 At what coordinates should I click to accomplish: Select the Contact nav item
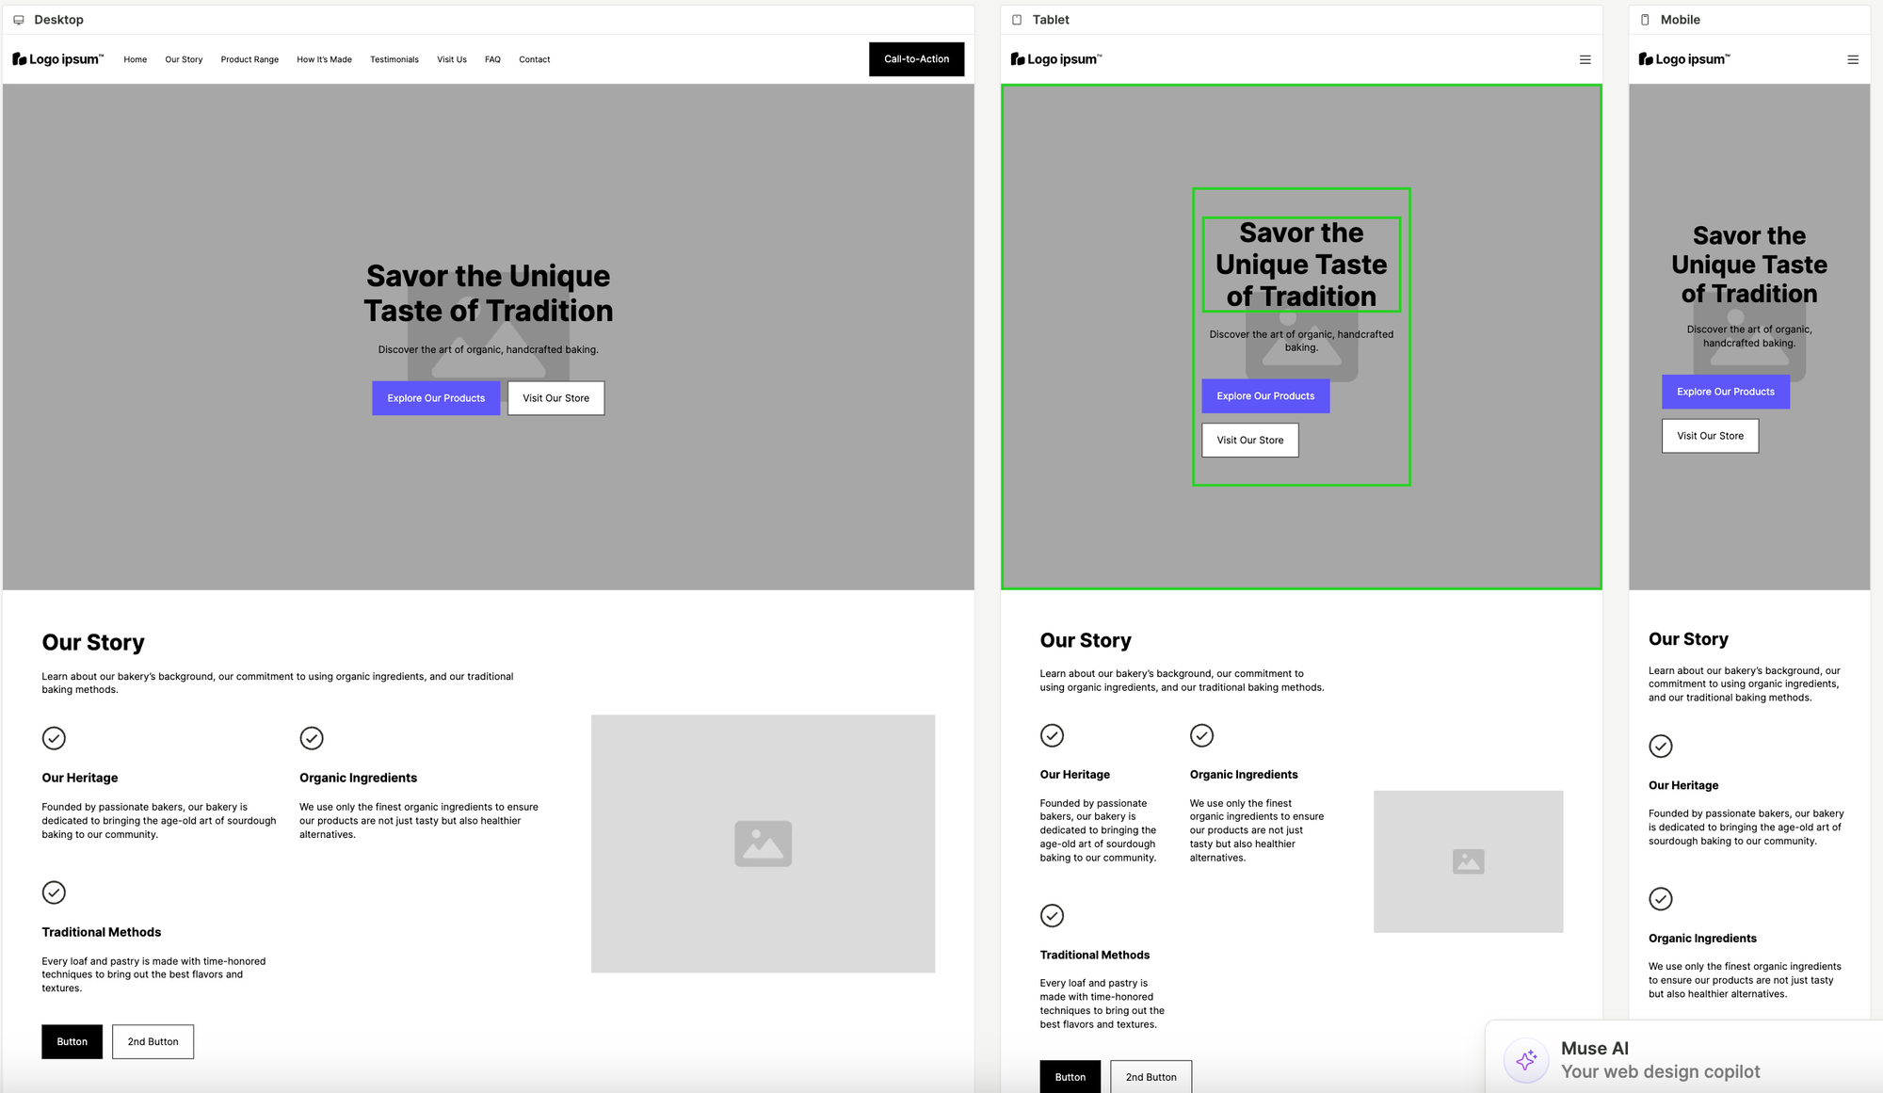tap(535, 59)
